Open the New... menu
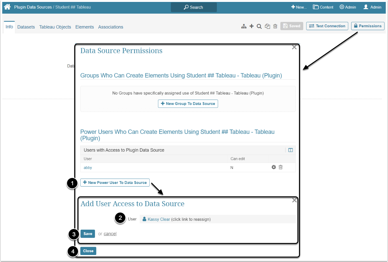The width and height of the screenshot is (388, 262). [299, 7]
